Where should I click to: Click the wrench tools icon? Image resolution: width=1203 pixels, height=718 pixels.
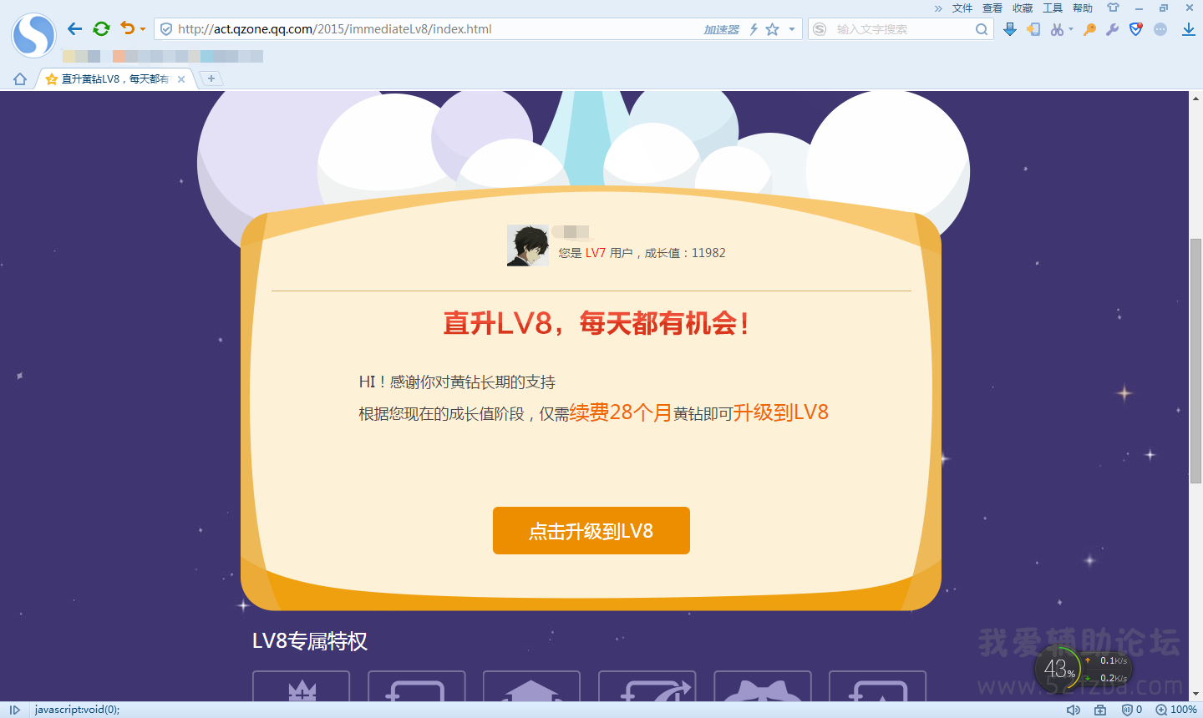pos(1112,29)
